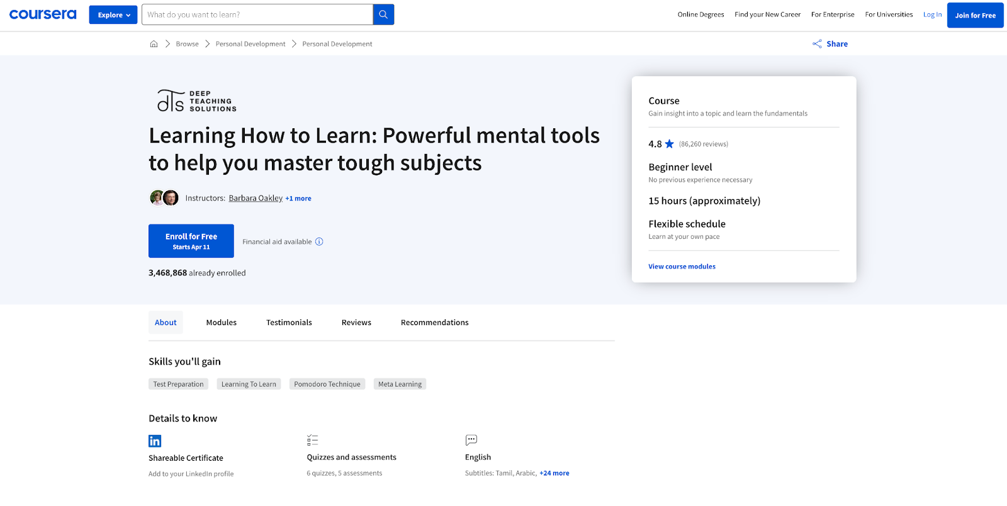The image size is (1007, 506).
Task: Click the share icon beside Share
Action: click(817, 44)
